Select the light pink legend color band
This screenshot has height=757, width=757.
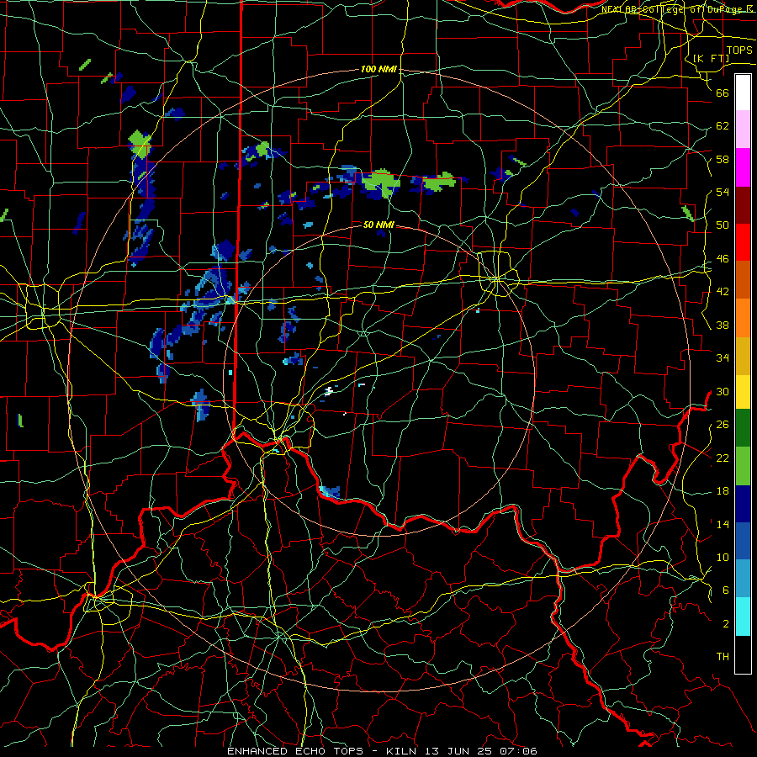coord(743,130)
